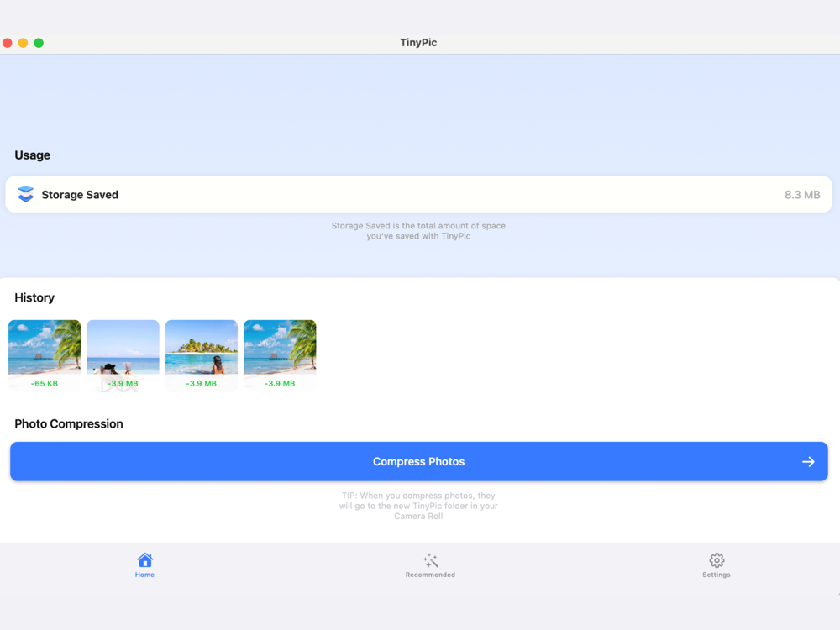Click the Photo Compression heading
Viewport: 840px width, 630px height.
[69, 423]
